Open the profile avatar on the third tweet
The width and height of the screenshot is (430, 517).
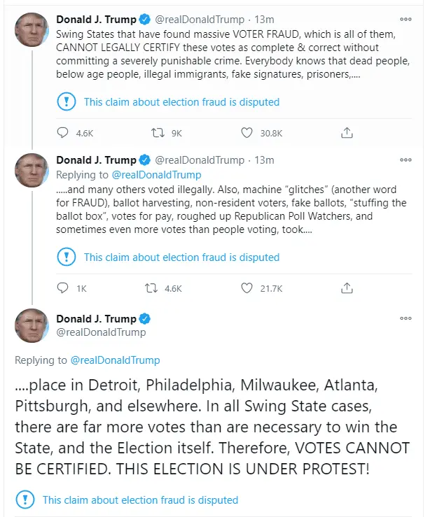(x=32, y=325)
